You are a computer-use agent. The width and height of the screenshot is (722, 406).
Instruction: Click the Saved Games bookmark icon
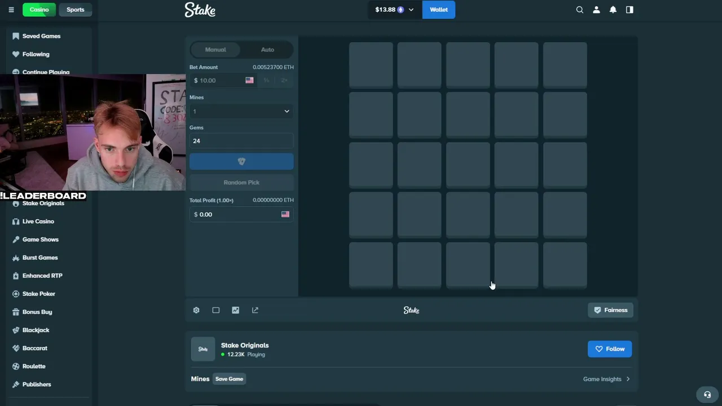click(x=16, y=36)
